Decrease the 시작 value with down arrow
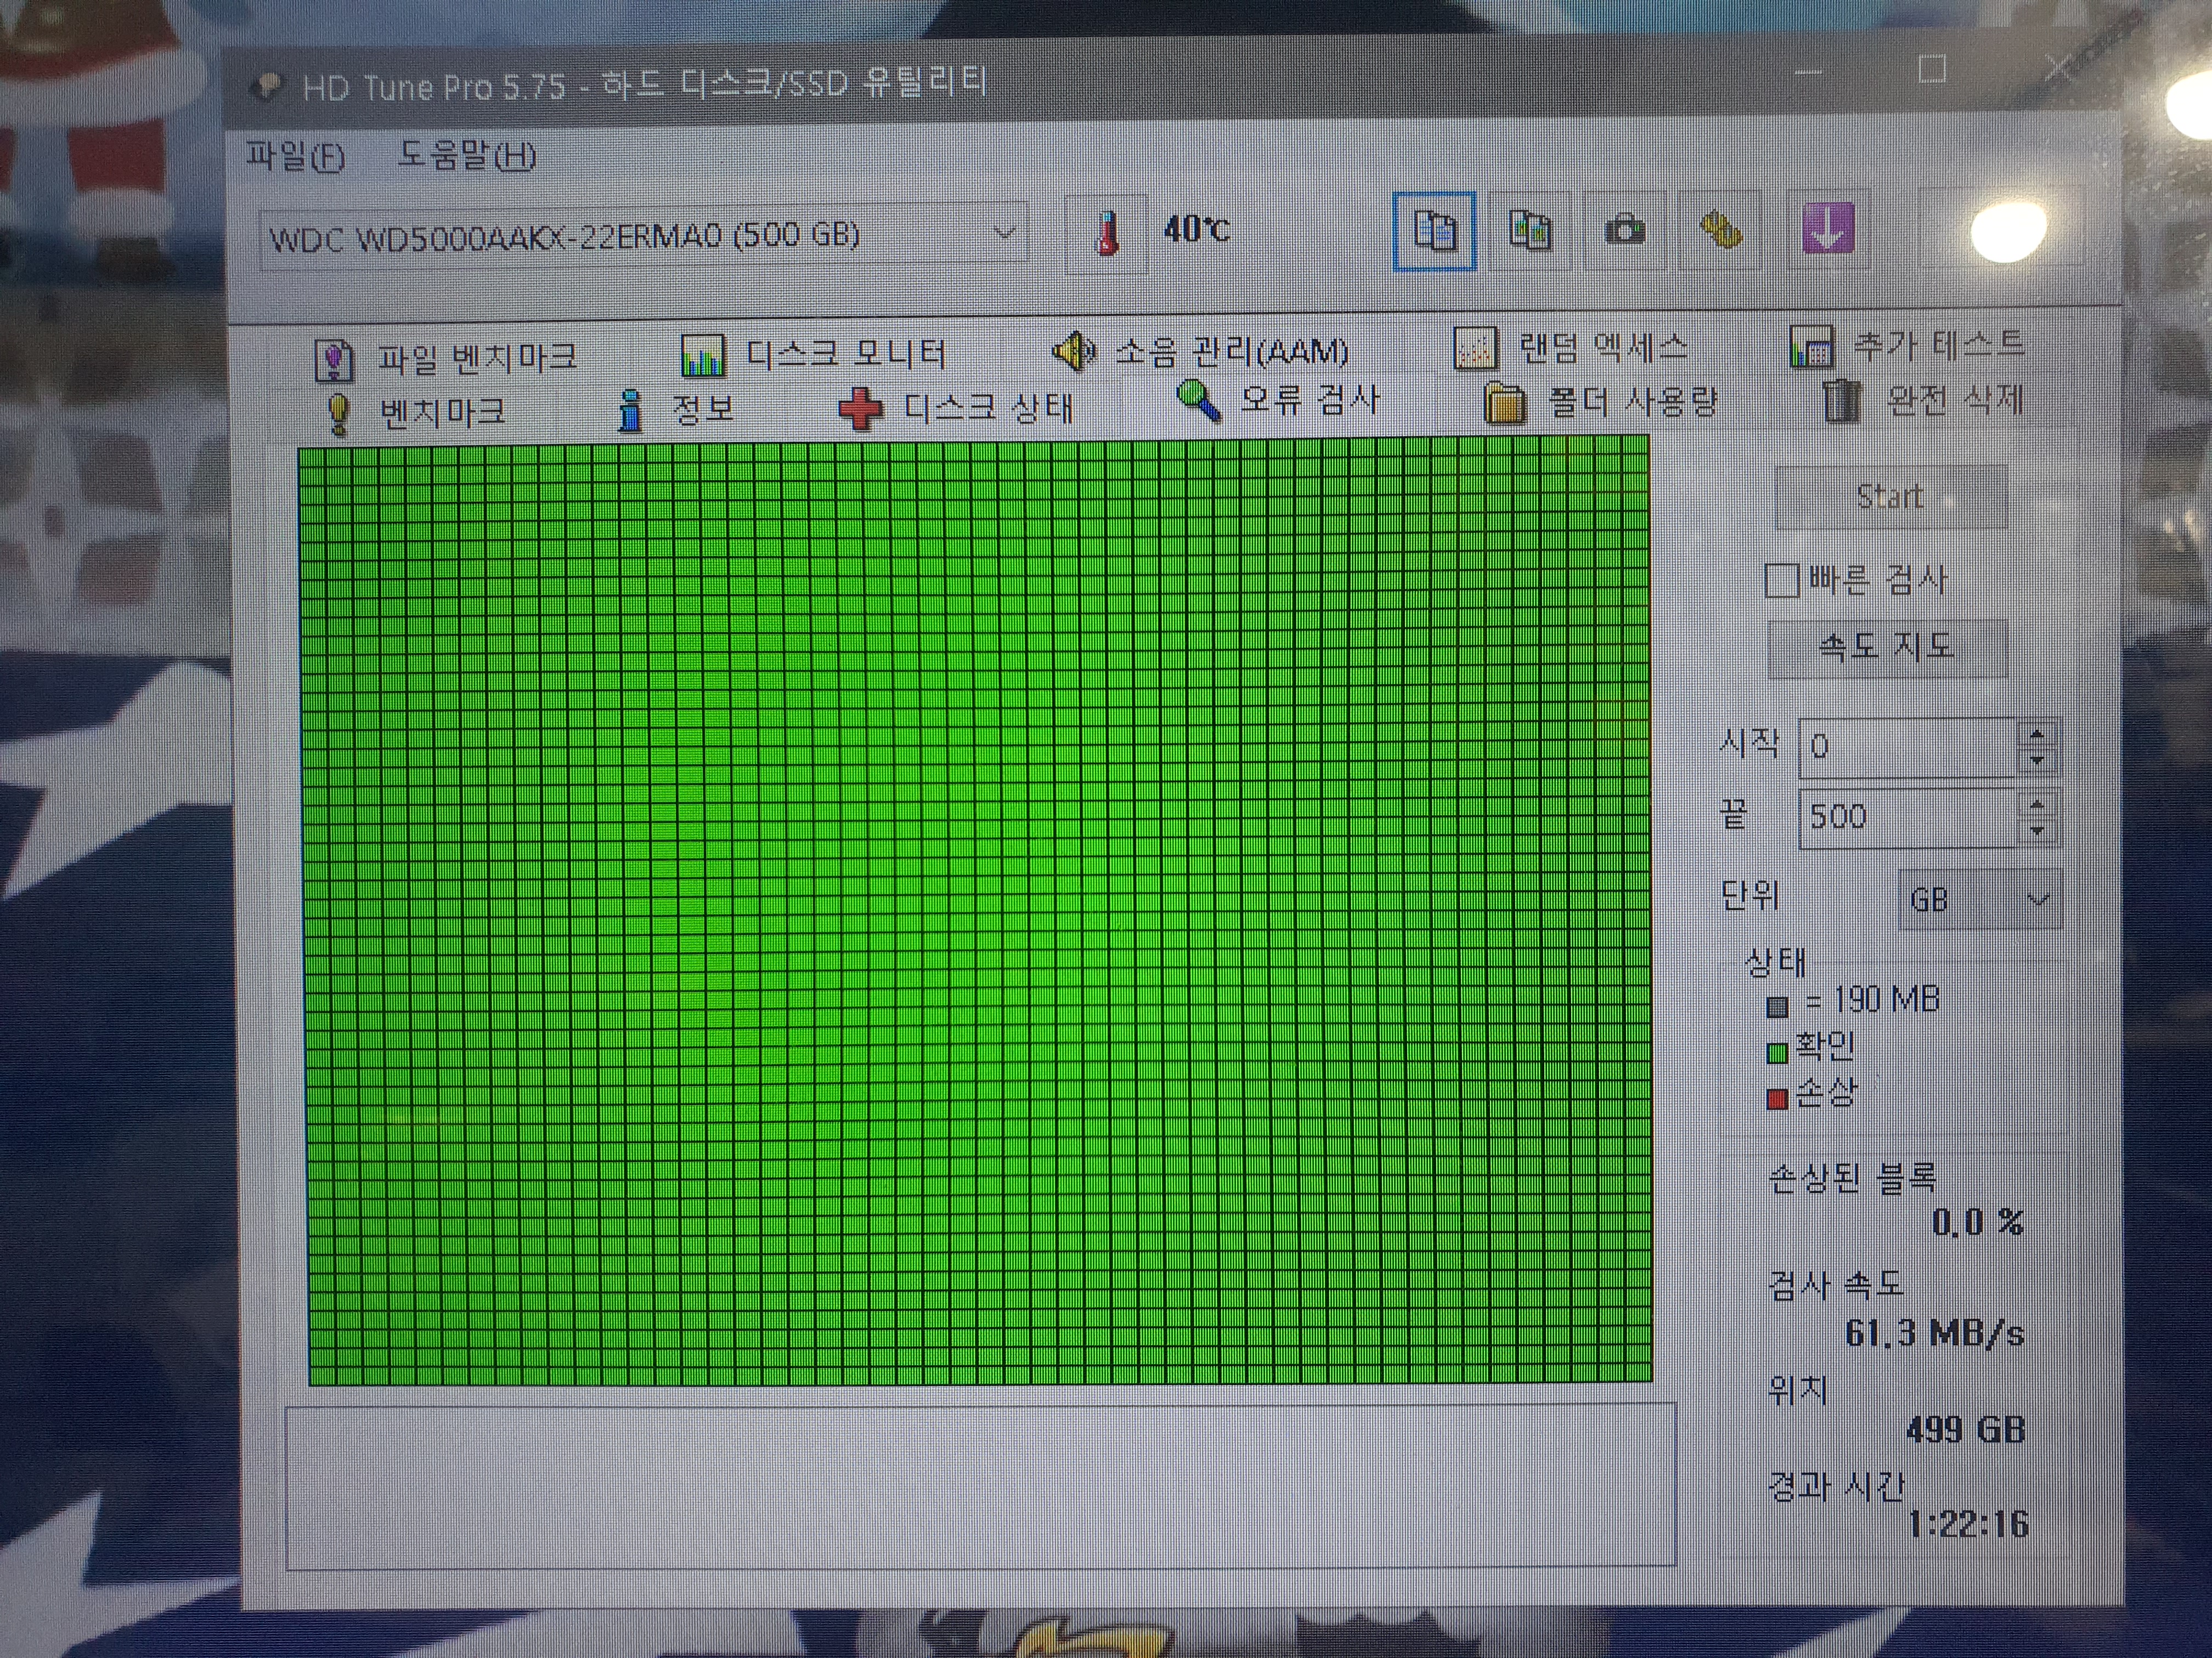 click(2037, 762)
